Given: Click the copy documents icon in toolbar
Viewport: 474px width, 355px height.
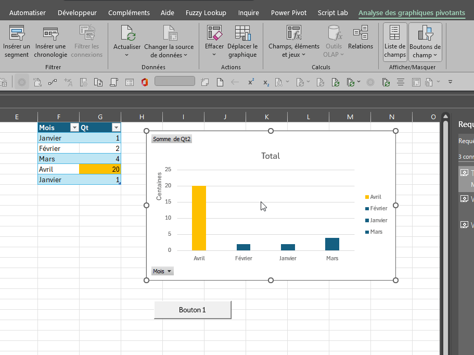Looking at the screenshot, I should [98, 82].
